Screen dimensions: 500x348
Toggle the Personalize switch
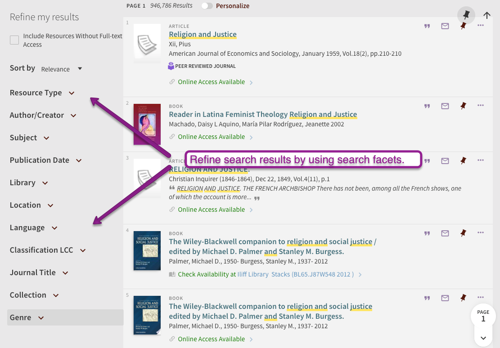point(207,6)
